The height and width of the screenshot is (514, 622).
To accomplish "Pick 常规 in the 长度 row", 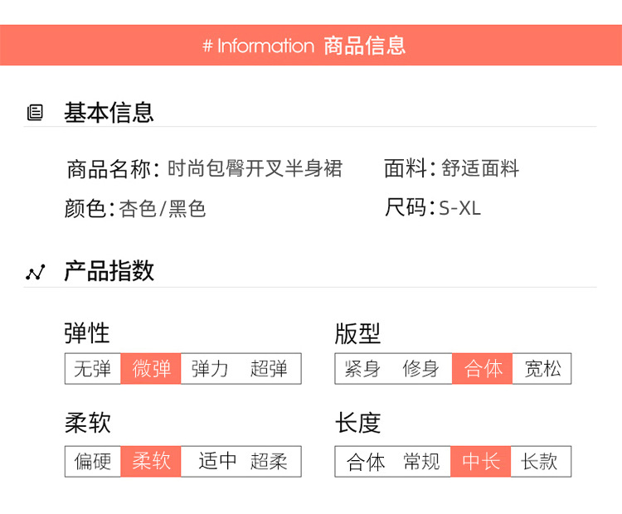I will [x=421, y=461].
